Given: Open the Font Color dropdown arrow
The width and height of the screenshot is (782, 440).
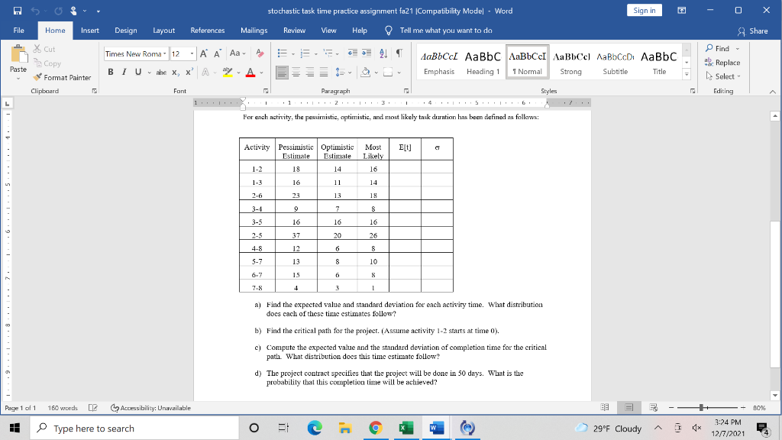Looking at the screenshot, I should click(260, 73).
